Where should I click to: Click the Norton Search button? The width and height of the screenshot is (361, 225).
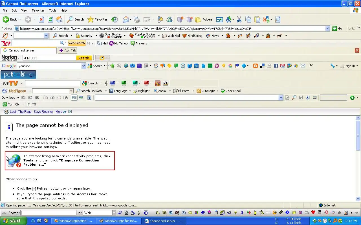click(84, 58)
